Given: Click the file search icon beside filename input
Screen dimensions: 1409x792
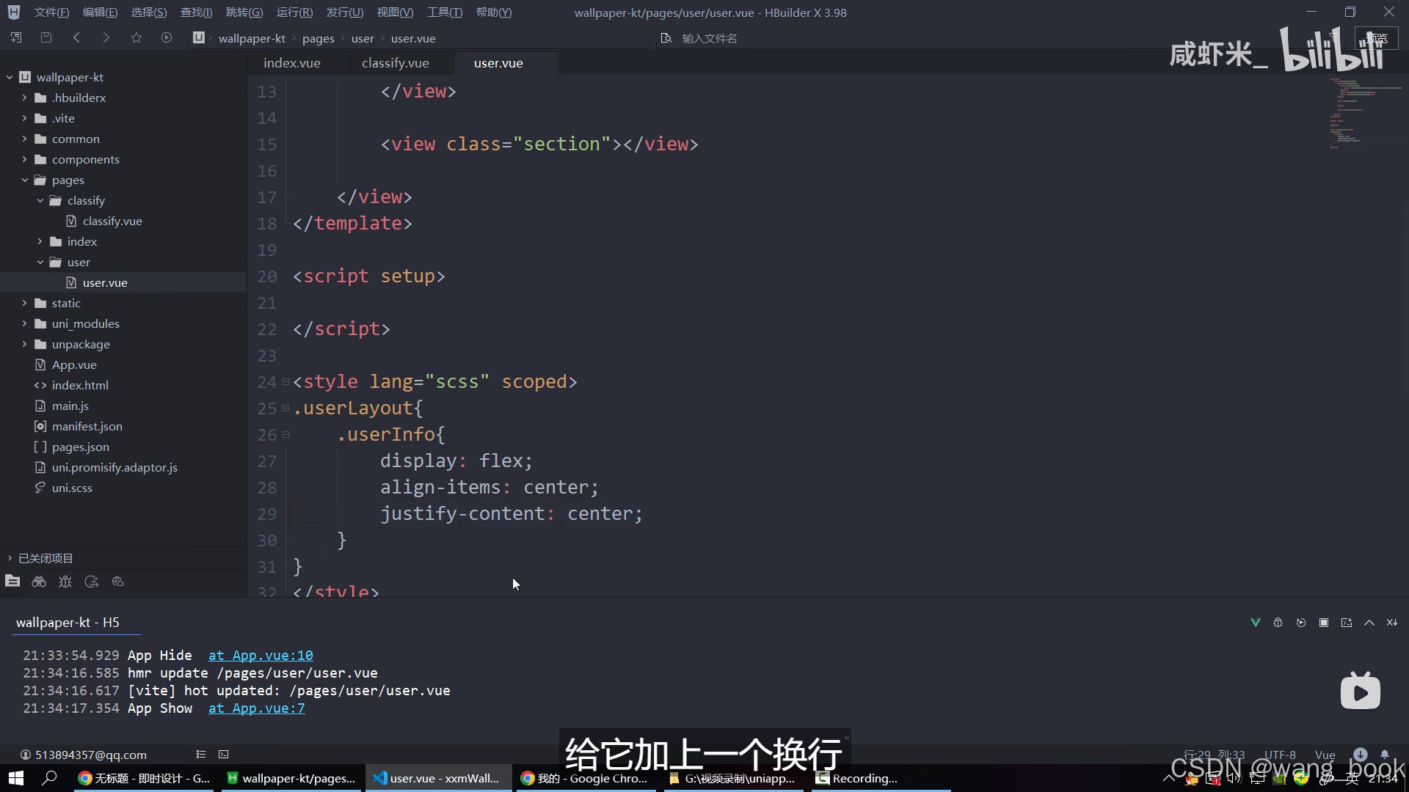Looking at the screenshot, I should click(x=666, y=38).
